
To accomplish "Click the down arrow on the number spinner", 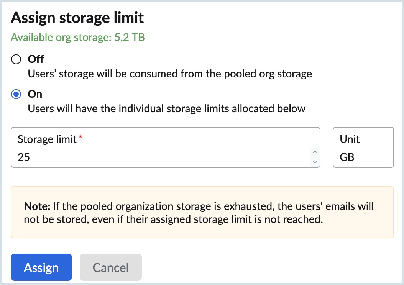I will (315, 162).
